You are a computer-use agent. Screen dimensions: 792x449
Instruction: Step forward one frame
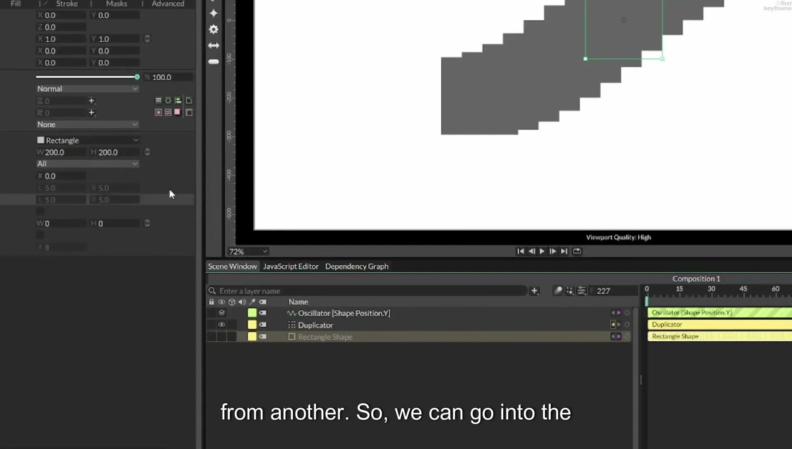[553, 251]
